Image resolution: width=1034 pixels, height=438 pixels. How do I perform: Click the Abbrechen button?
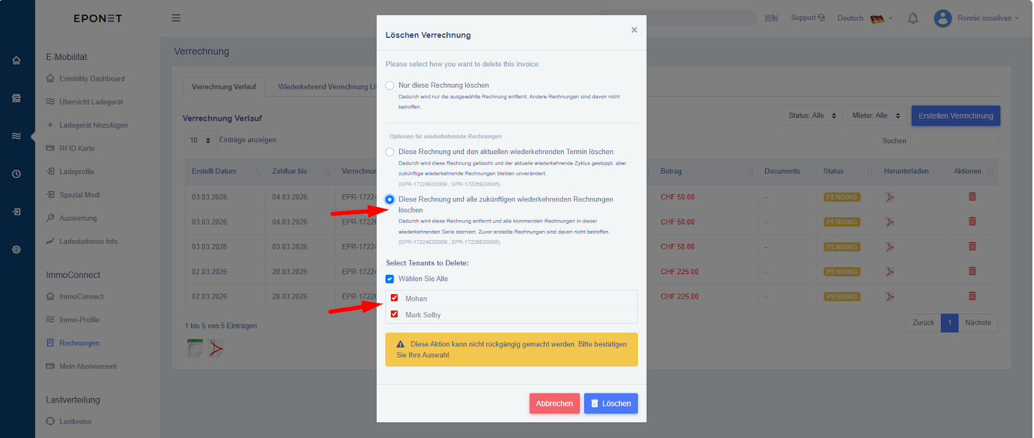(554, 404)
